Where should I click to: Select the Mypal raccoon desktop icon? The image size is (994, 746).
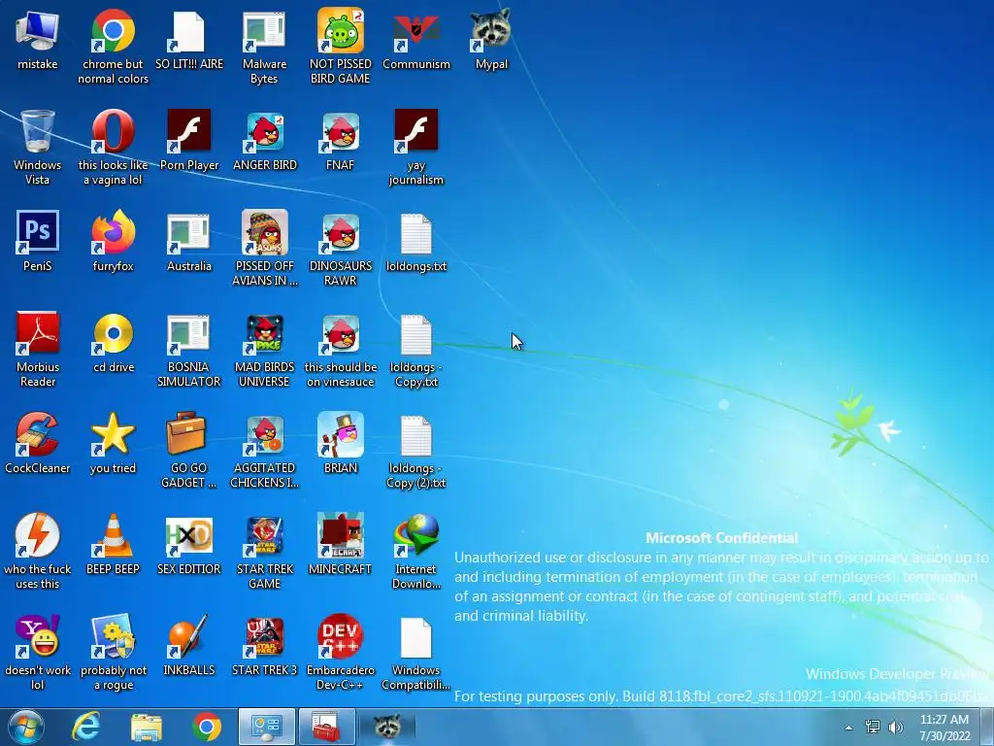[491, 30]
